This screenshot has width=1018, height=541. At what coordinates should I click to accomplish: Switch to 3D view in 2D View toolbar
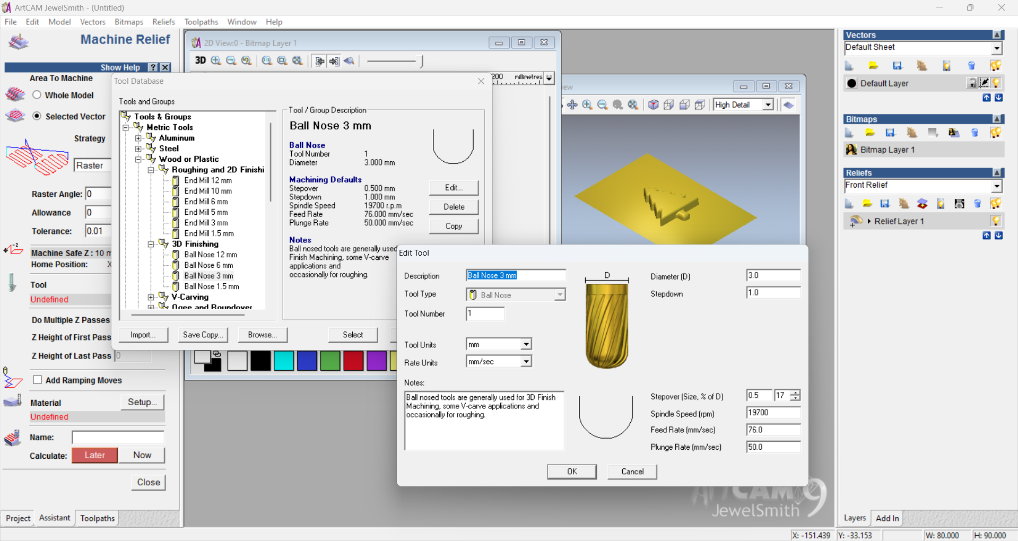[201, 60]
